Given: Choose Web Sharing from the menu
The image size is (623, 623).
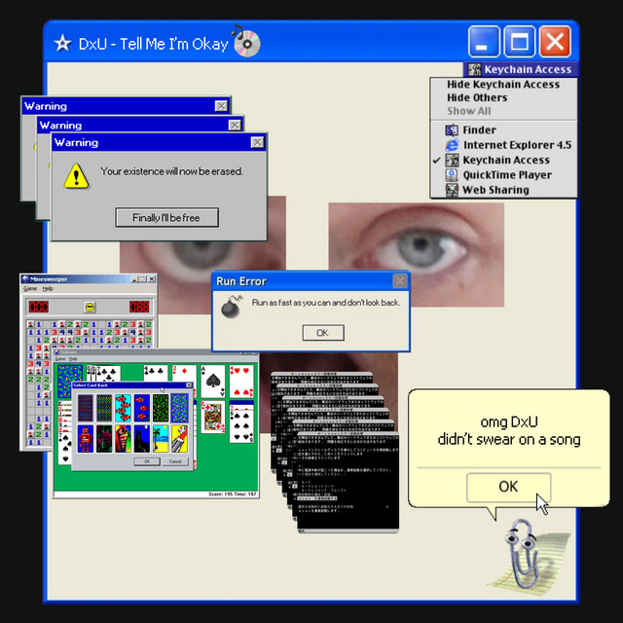Looking at the screenshot, I should click(495, 191).
